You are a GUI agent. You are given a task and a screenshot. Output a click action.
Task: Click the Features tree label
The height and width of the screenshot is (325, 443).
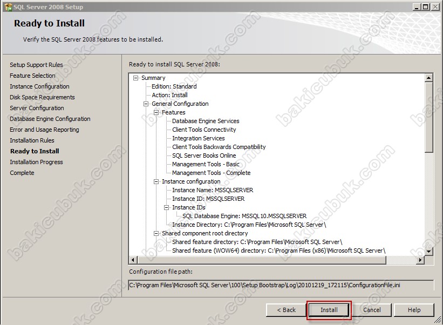pos(173,112)
